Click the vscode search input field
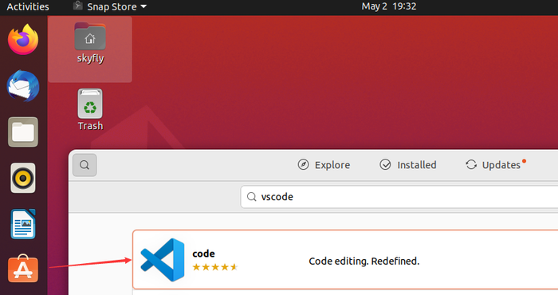This screenshot has height=295, width=558. point(399,197)
